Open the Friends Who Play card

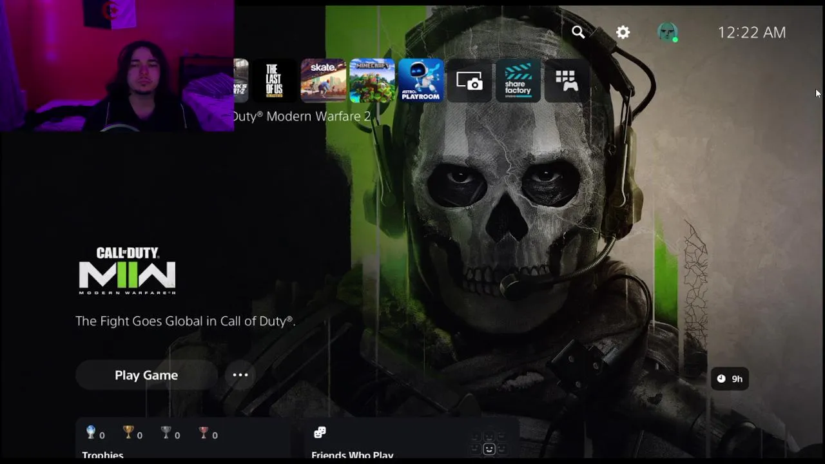click(x=412, y=438)
